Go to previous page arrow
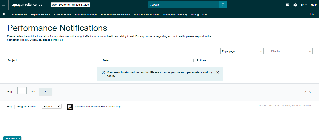Screen dimensions: 319x140 305,92
